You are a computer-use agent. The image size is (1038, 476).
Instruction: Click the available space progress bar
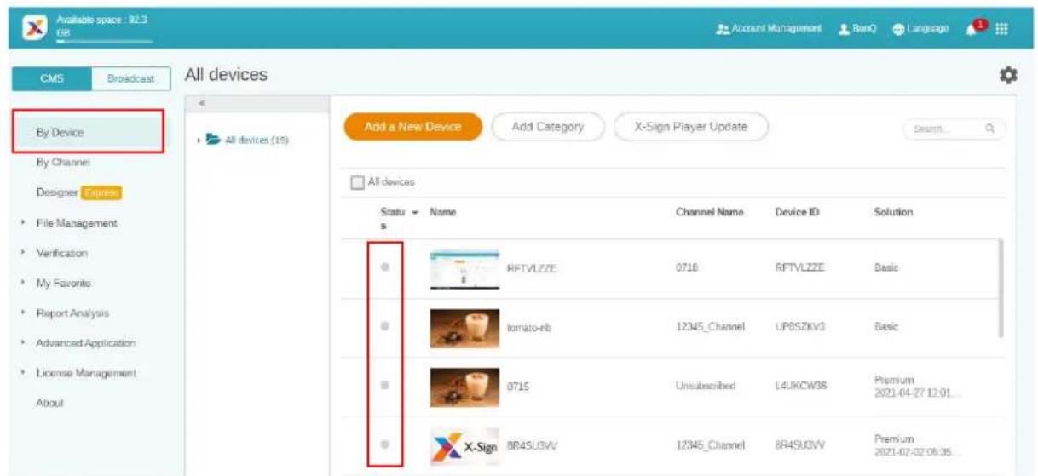coord(104,40)
